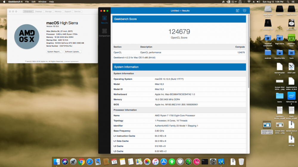The width and height of the screenshot is (298, 167).
Task: Open Calendar showing Aug 12 in dock
Action: tap(114, 162)
